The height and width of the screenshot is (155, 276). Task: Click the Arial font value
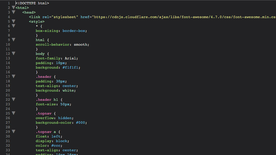point(70,58)
